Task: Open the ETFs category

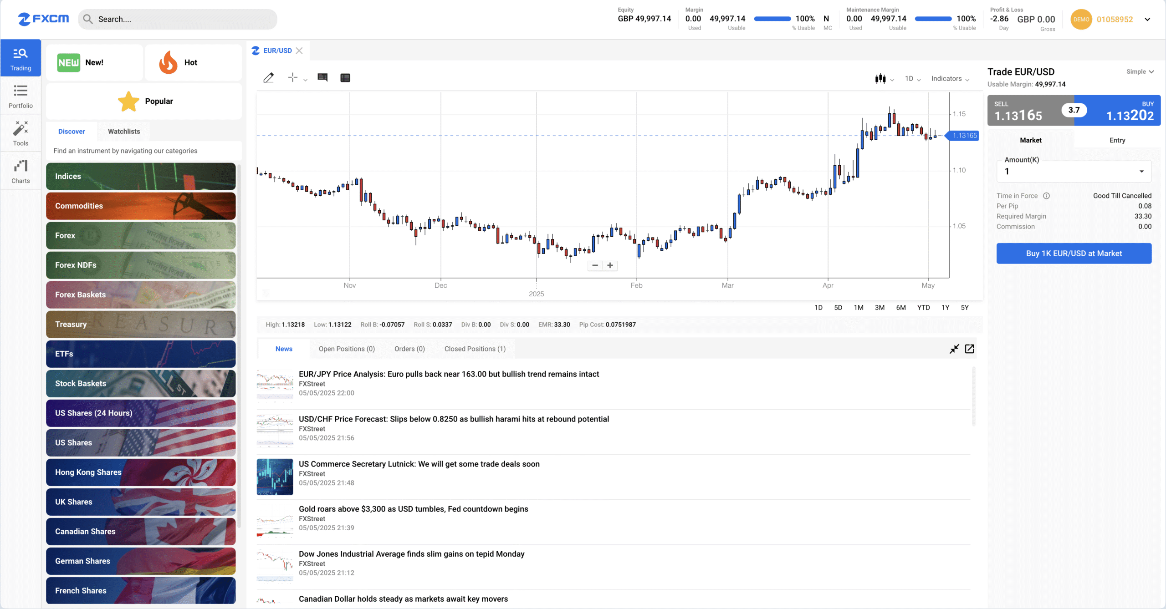Action: 141,354
